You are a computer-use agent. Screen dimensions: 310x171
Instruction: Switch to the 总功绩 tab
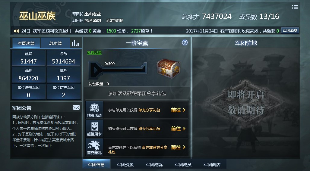[55, 43]
